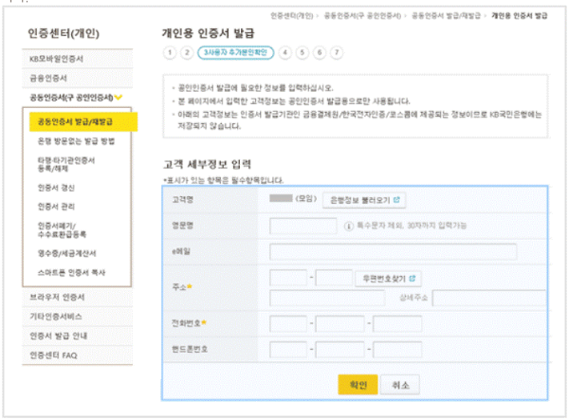Open 기타인증서비스 menu
This screenshot has width=569, height=419.
point(78,317)
